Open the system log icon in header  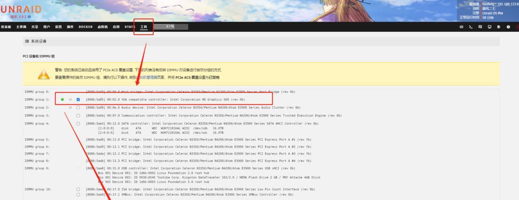tap(499, 27)
